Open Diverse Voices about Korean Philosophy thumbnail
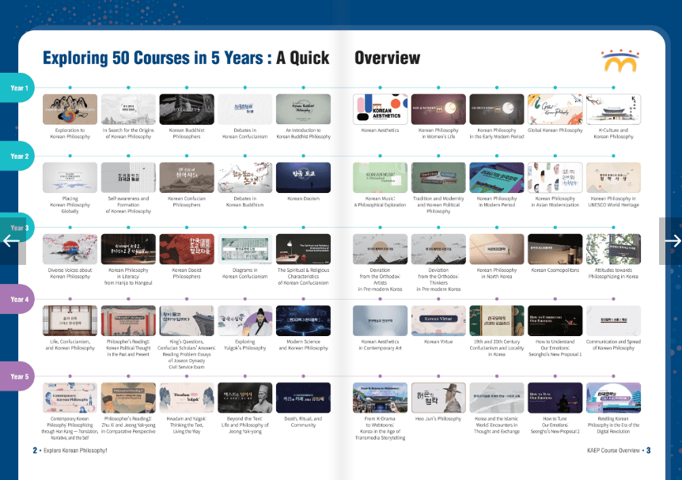This screenshot has height=480, width=682. tap(70, 249)
